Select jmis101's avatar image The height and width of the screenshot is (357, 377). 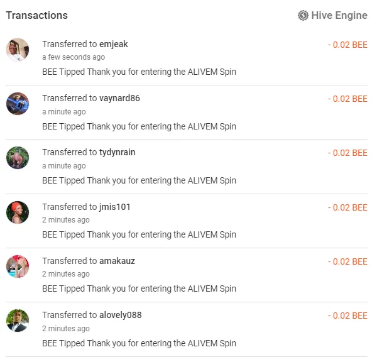tap(18, 212)
